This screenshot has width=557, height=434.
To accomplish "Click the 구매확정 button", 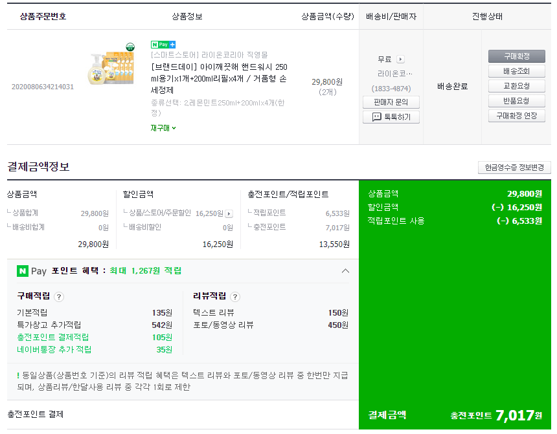I will [x=516, y=56].
